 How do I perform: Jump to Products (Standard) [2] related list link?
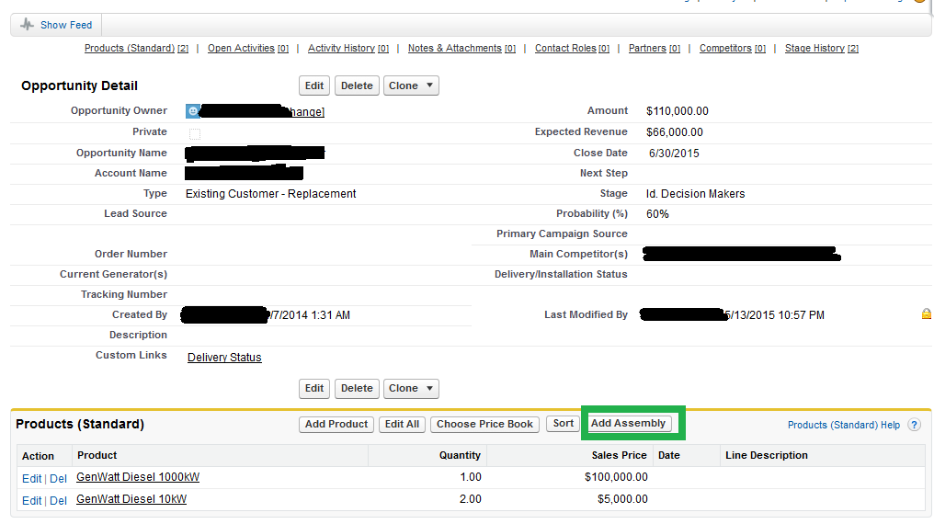136,48
